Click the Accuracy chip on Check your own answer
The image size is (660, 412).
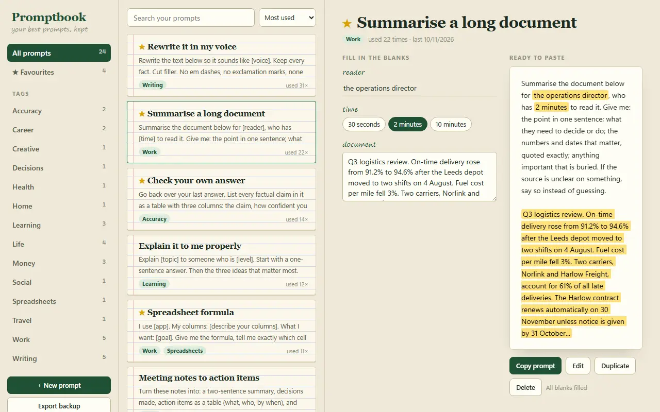click(154, 219)
